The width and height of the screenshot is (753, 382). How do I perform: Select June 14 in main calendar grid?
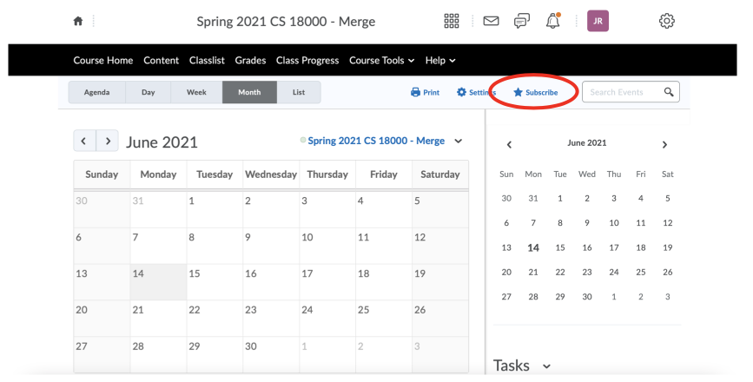pos(158,282)
